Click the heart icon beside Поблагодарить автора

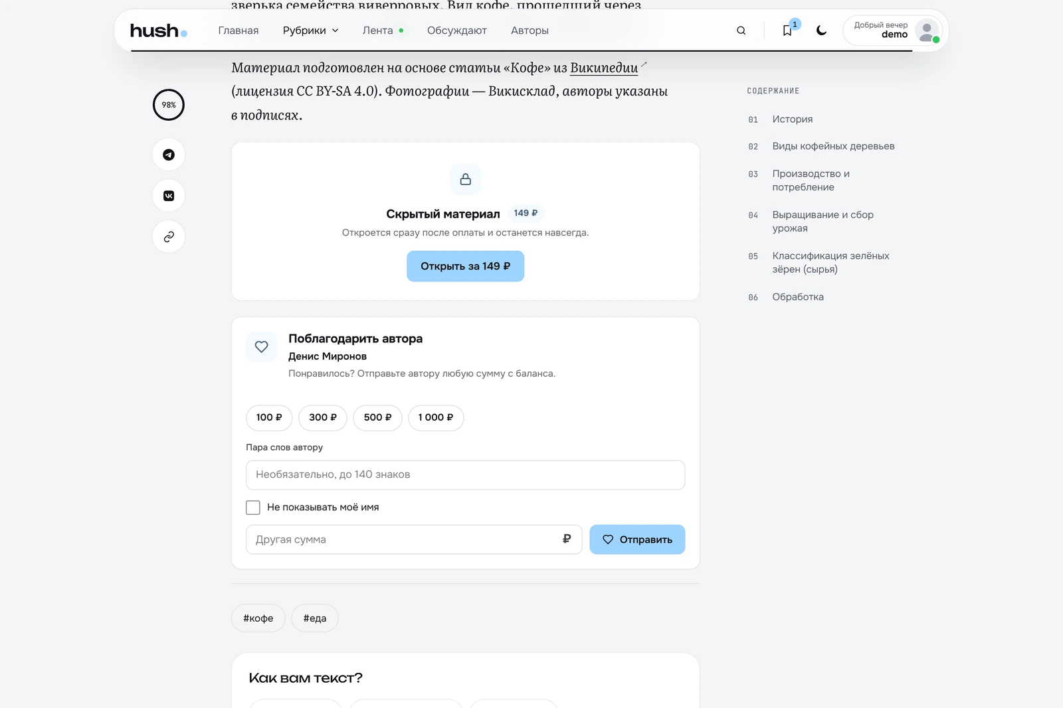262,346
